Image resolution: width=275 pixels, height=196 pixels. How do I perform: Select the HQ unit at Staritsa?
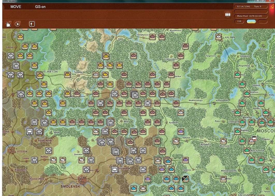pyautogui.click(x=171, y=75)
